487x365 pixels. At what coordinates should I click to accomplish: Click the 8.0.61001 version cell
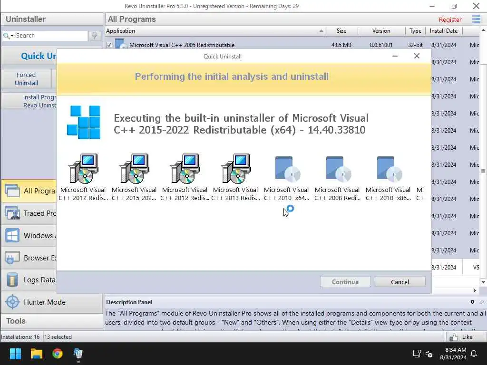(x=381, y=45)
